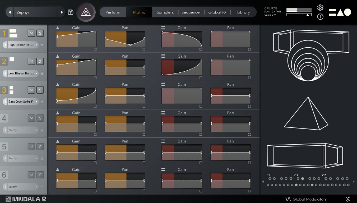The height and width of the screenshot is (203, 357).
Task: Open Low Tibetan Horn sample selector
Action: [21, 74]
